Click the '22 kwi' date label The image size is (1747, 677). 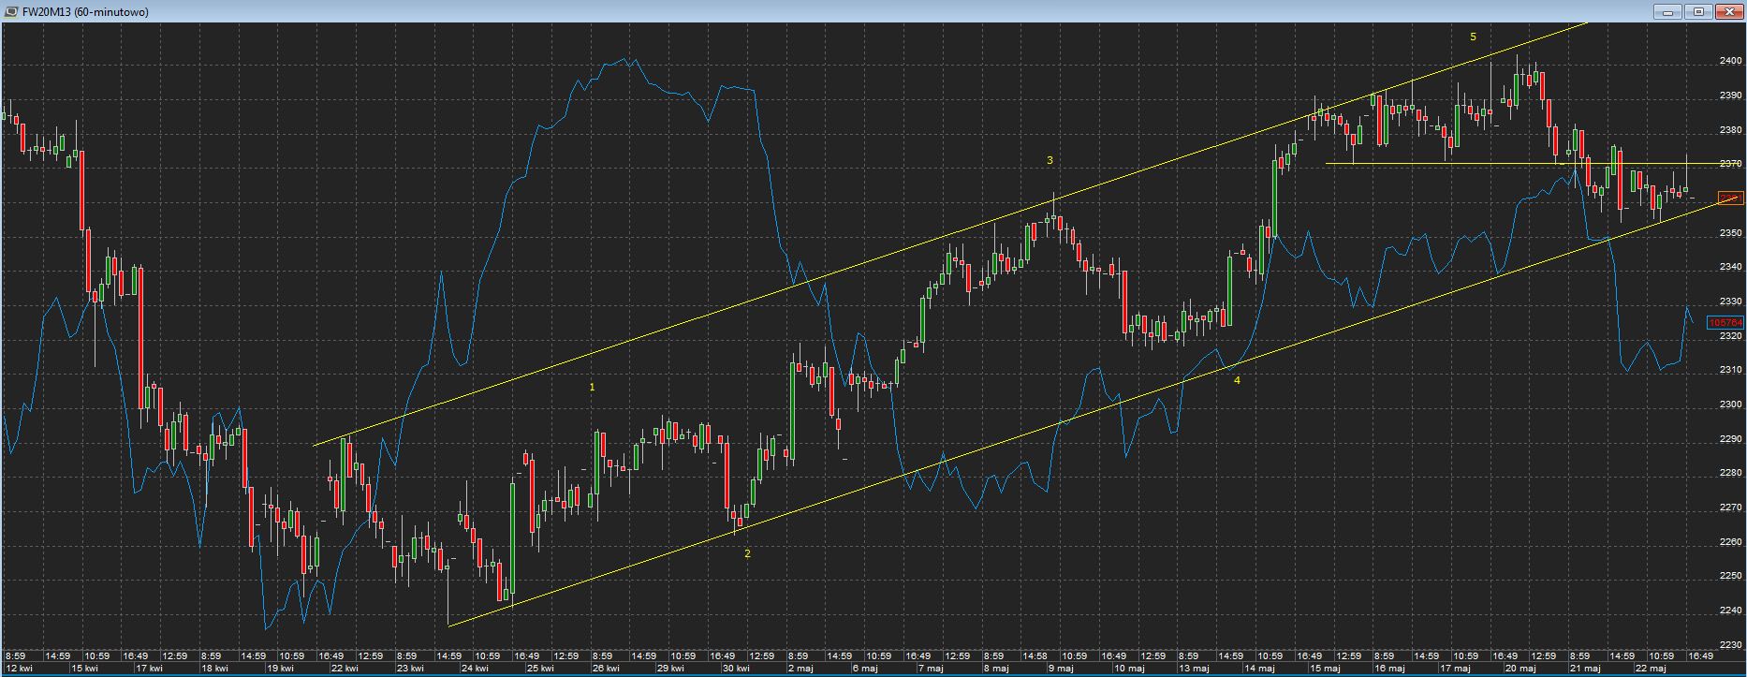point(345,669)
